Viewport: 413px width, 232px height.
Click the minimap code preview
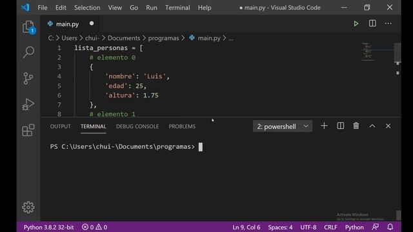368,52
